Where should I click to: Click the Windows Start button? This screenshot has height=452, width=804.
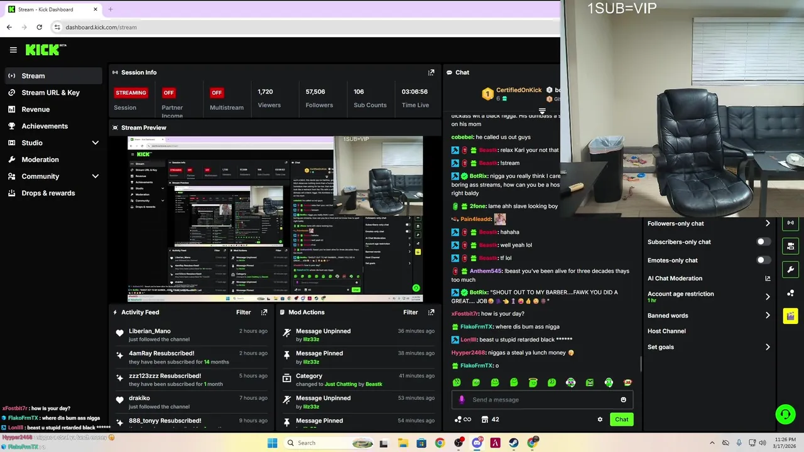[x=272, y=443]
